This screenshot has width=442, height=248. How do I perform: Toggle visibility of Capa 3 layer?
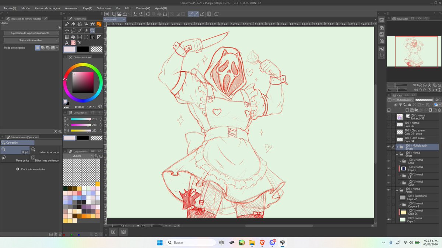click(389, 219)
